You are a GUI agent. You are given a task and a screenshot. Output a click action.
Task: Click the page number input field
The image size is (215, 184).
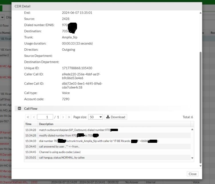coord(45,117)
